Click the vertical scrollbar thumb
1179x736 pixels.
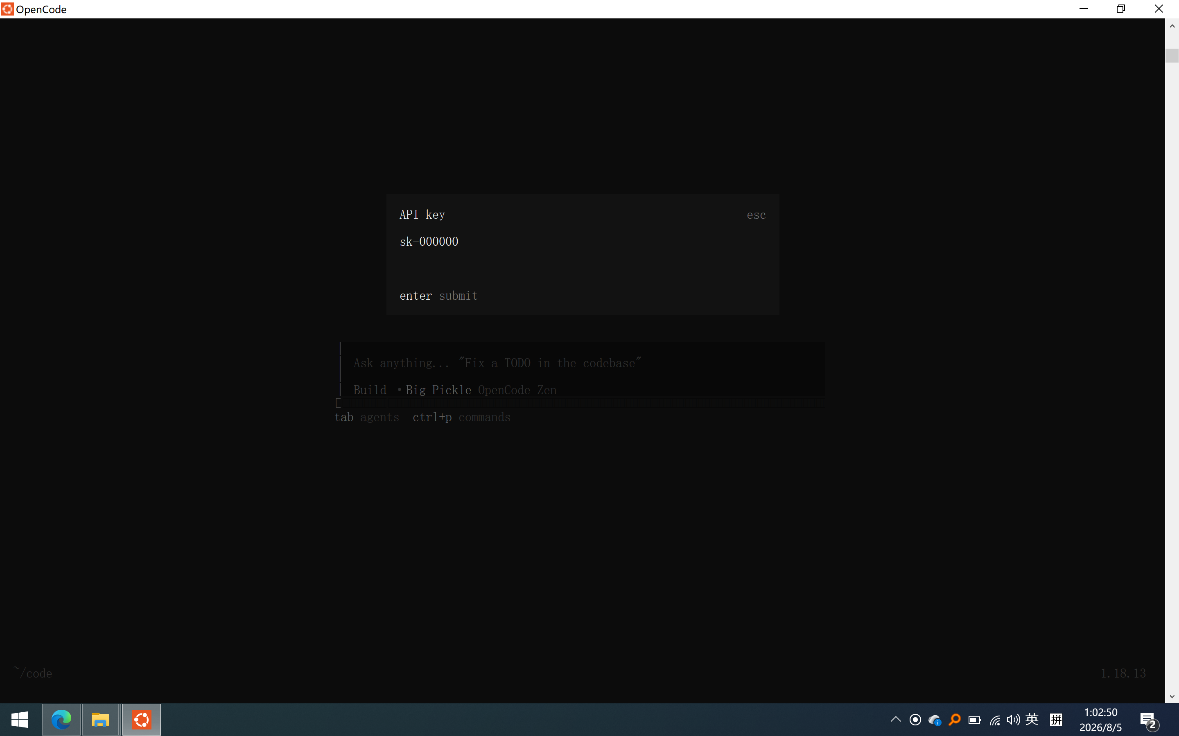point(1172,55)
